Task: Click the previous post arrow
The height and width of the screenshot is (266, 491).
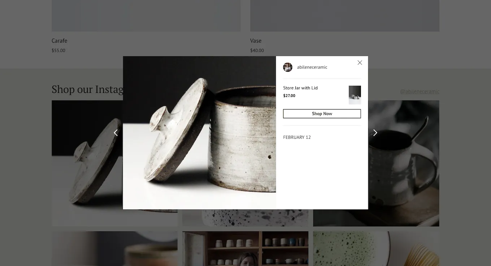Action: tap(116, 133)
